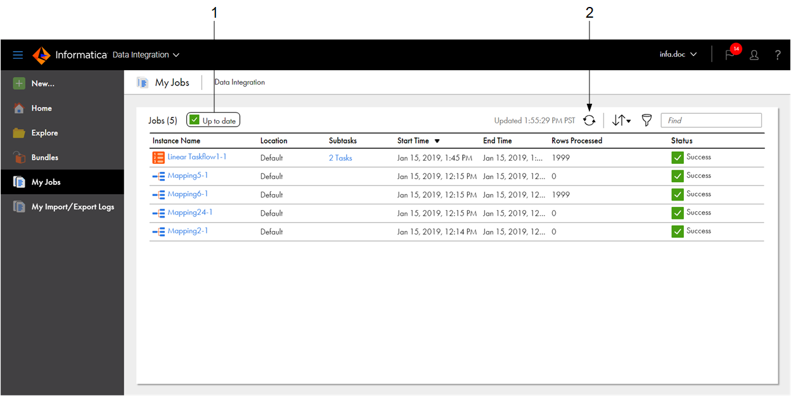The width and height of the screenshot is (791, 396).
Task: Toggle Start Time sort order arrow
Action: [437, 141]
